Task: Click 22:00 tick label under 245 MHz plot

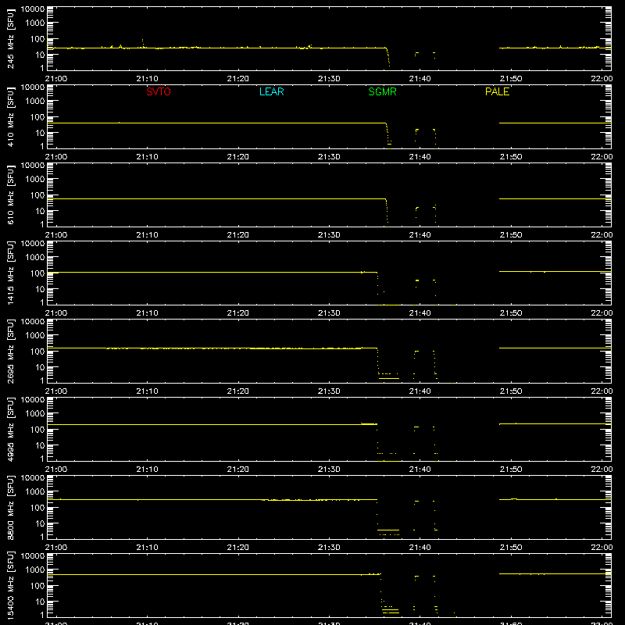Action: point(602,79)
